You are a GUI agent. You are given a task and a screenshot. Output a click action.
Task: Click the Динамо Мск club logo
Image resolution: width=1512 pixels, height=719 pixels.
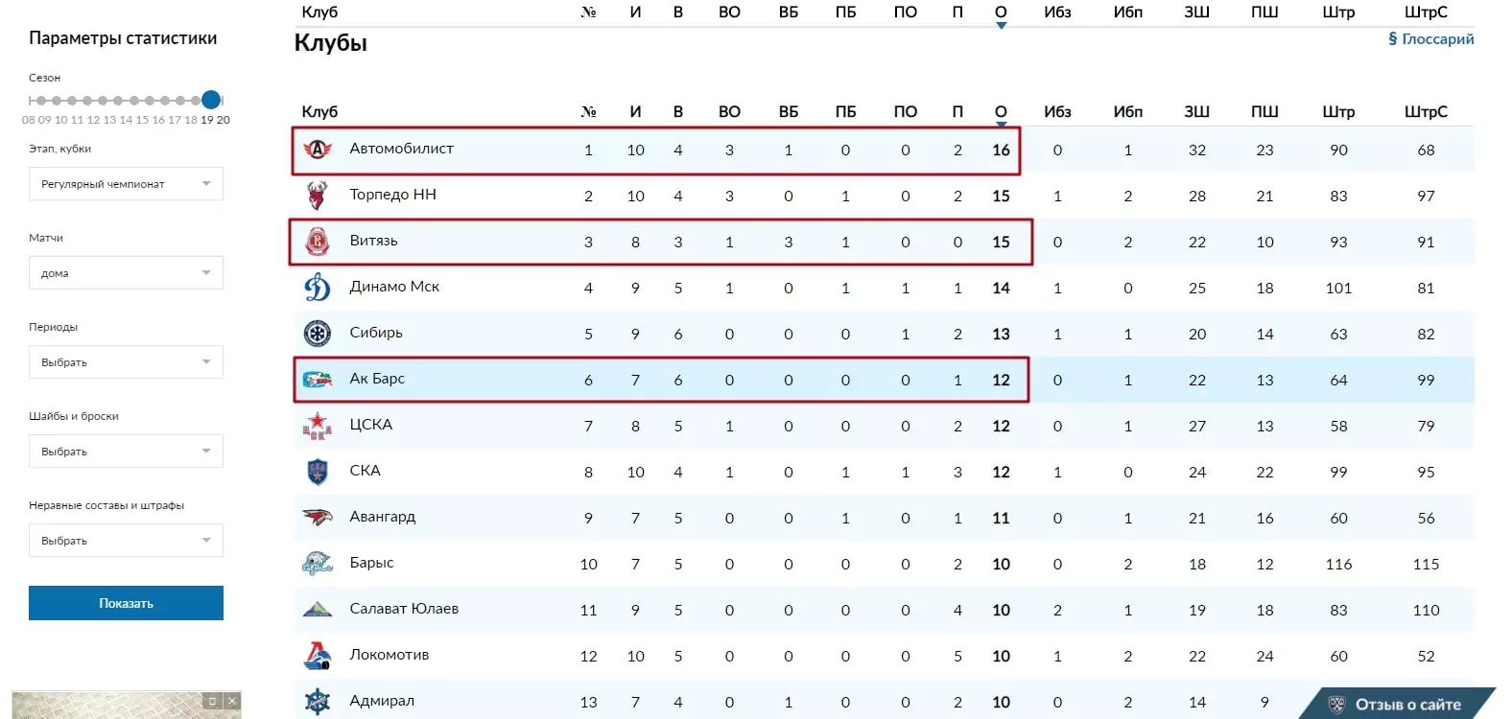click(318, 288)
